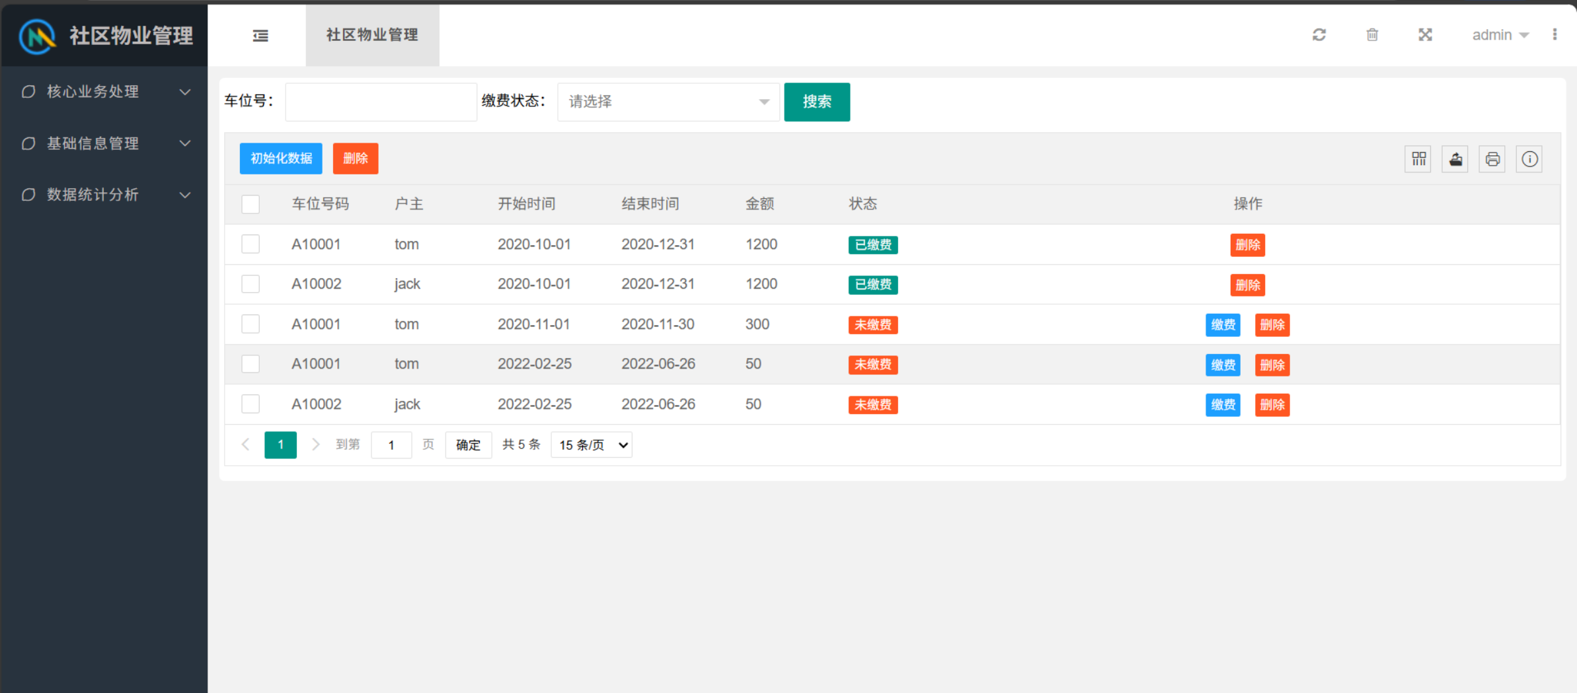Click the refresh icon in the header
1577x693 pixels.
(x=1319, y=35)
